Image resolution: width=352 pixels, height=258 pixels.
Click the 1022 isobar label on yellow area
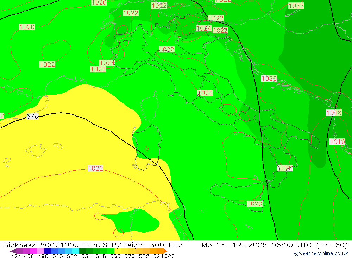coord(95,168)
